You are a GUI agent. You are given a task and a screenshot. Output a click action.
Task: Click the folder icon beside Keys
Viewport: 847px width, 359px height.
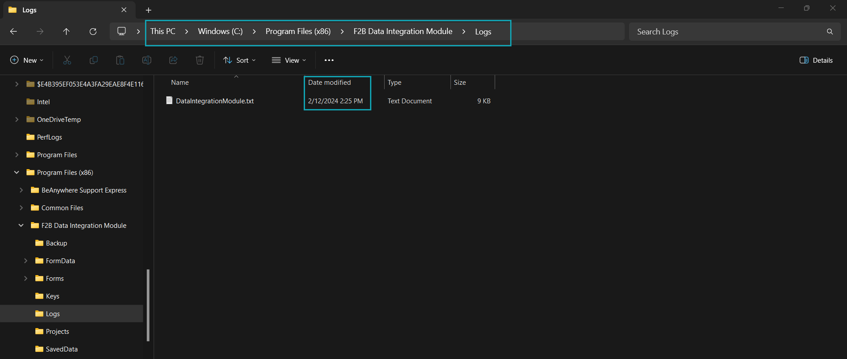(x=39, y=296)
